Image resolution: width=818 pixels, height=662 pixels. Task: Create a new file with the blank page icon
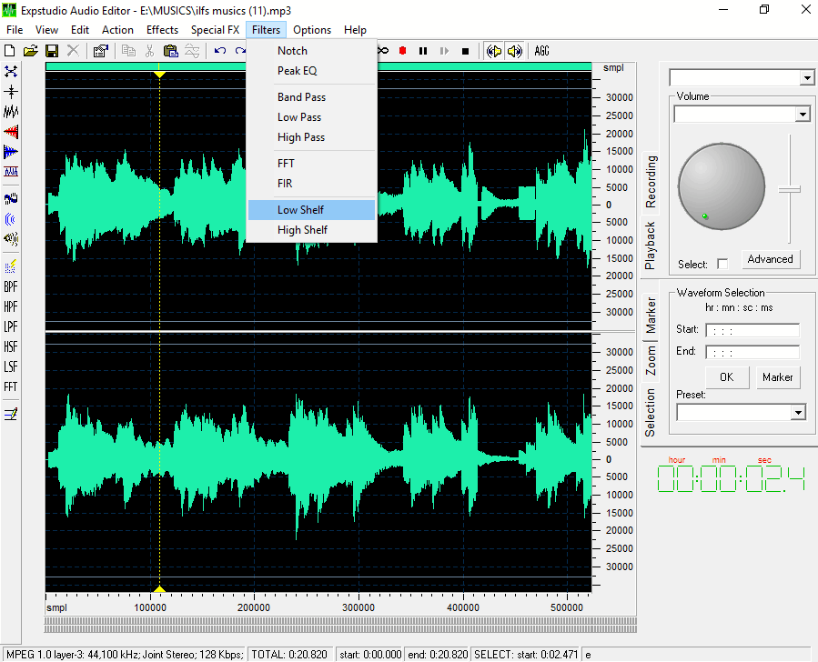(x=9, y=51)
